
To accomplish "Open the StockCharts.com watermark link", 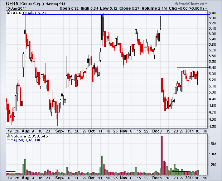I will point(193,4).
